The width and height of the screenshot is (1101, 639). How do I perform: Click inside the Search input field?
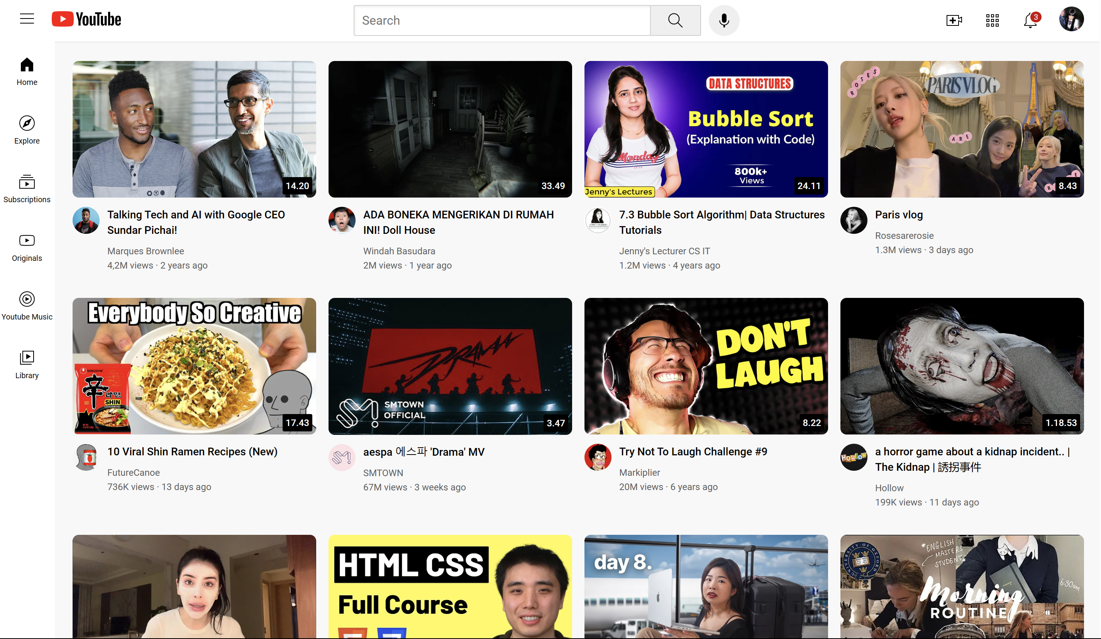pos(501,20)
